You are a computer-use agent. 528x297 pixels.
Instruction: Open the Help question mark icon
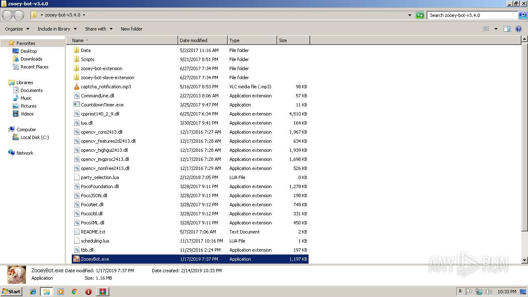519,29
